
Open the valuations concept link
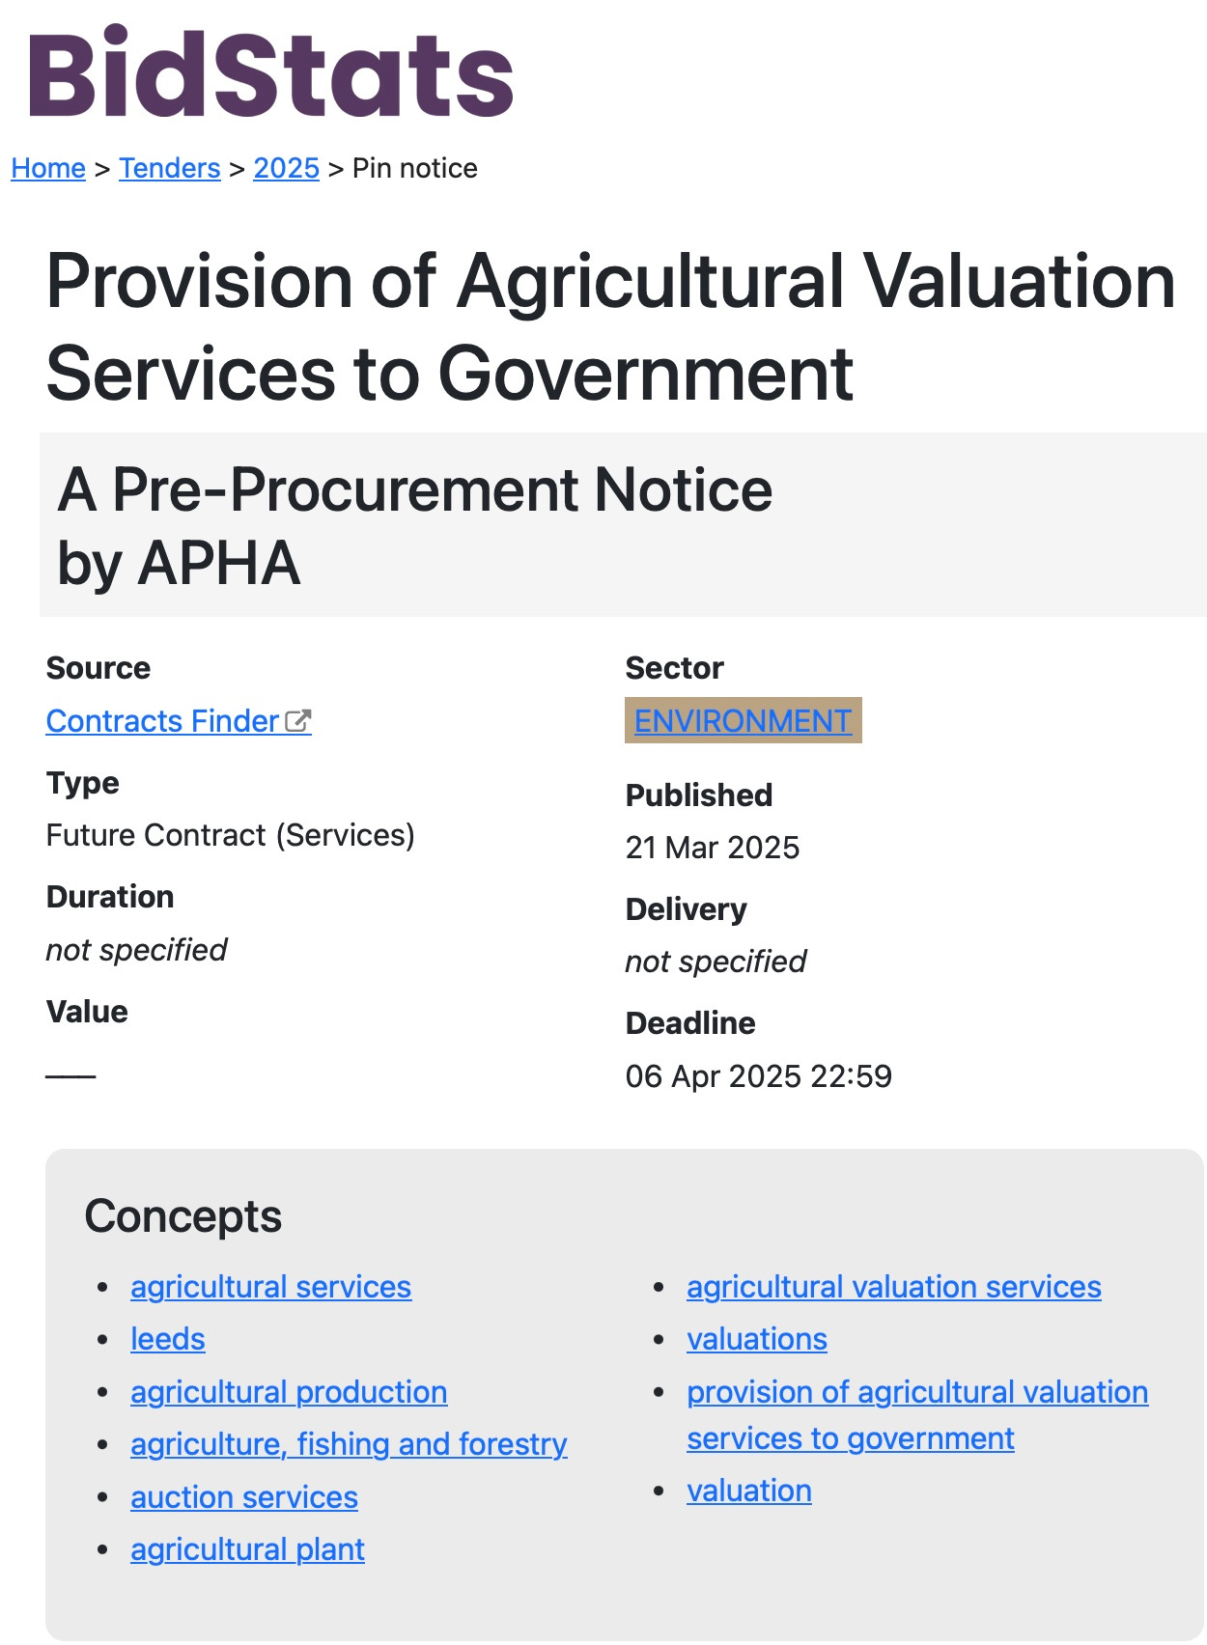(x=757, y=1339)
